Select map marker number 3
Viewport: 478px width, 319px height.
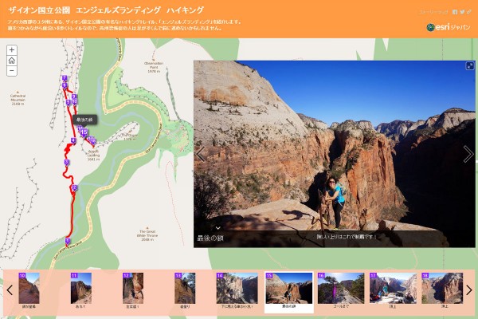click(x=66, y=163)
